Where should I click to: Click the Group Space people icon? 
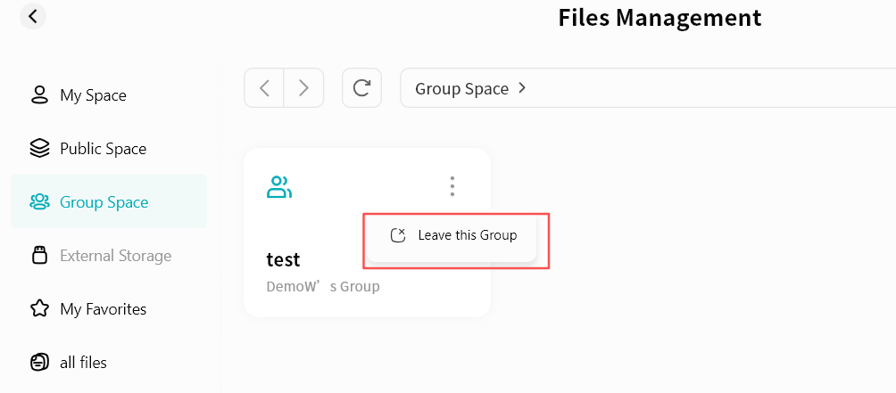39,202
